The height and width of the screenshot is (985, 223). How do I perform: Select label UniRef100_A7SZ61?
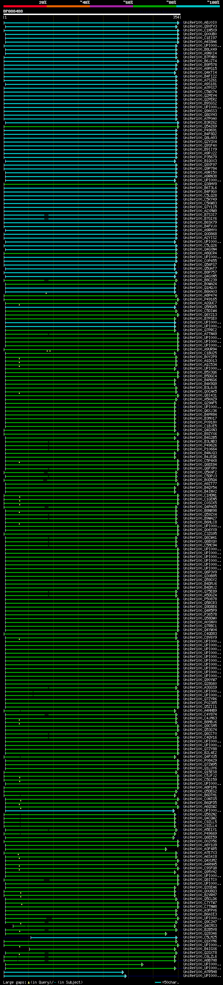(x=200, y=80)
